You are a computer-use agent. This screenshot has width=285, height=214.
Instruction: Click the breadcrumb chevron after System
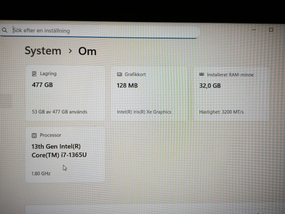tap(70, 51)
